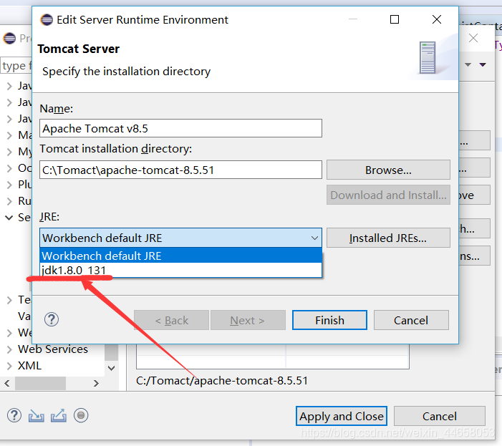Screen dimensions: 502x446
Task: Expand the Plug-in Development tree node
Action: click(x=9, y=185)
